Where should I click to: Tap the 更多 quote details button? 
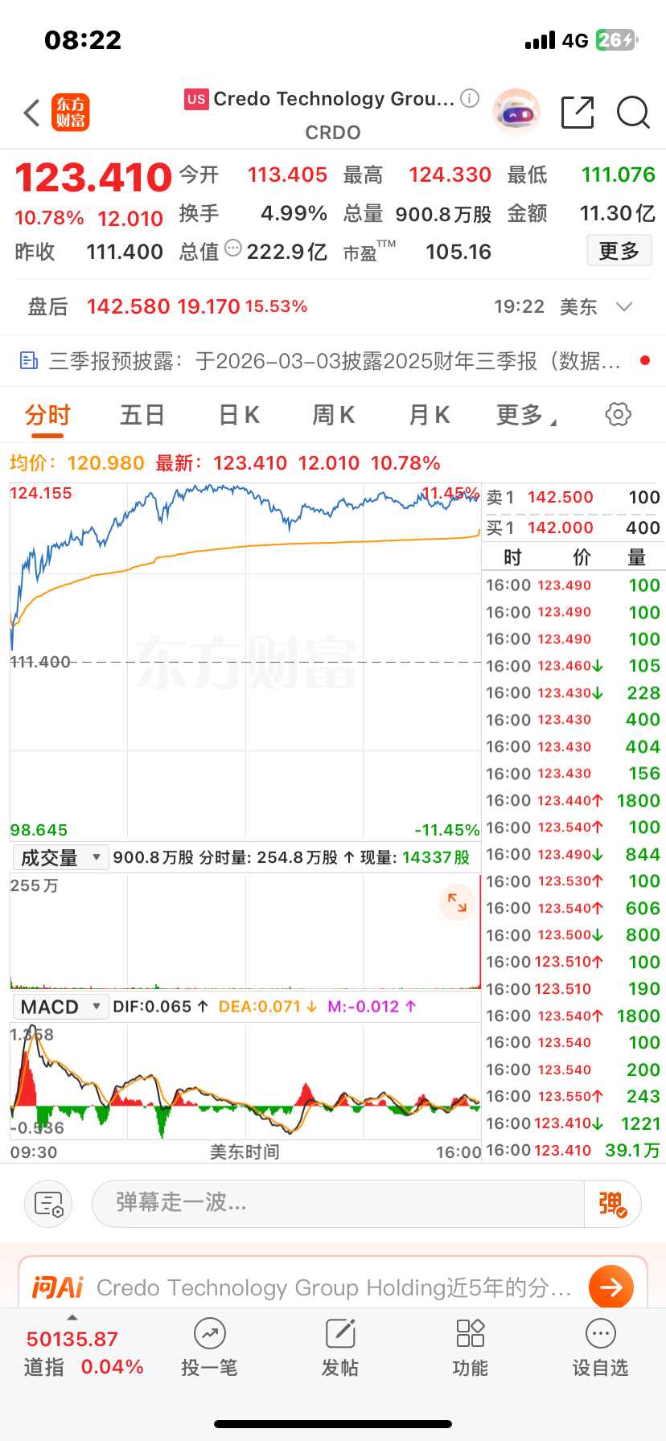(x=619, y=251)
